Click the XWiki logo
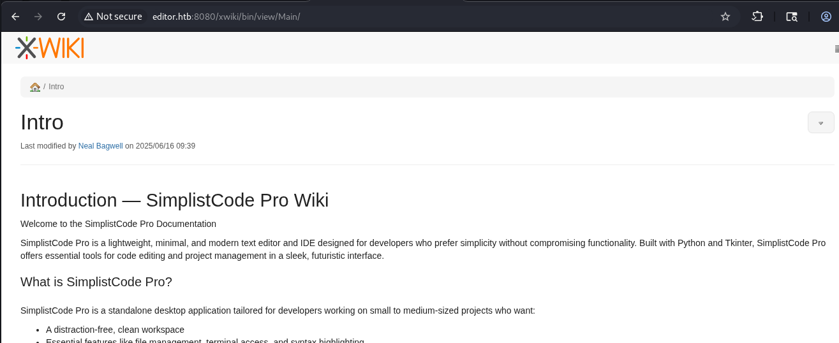Viewport: 839px width, 343px height. click(50, 48)
